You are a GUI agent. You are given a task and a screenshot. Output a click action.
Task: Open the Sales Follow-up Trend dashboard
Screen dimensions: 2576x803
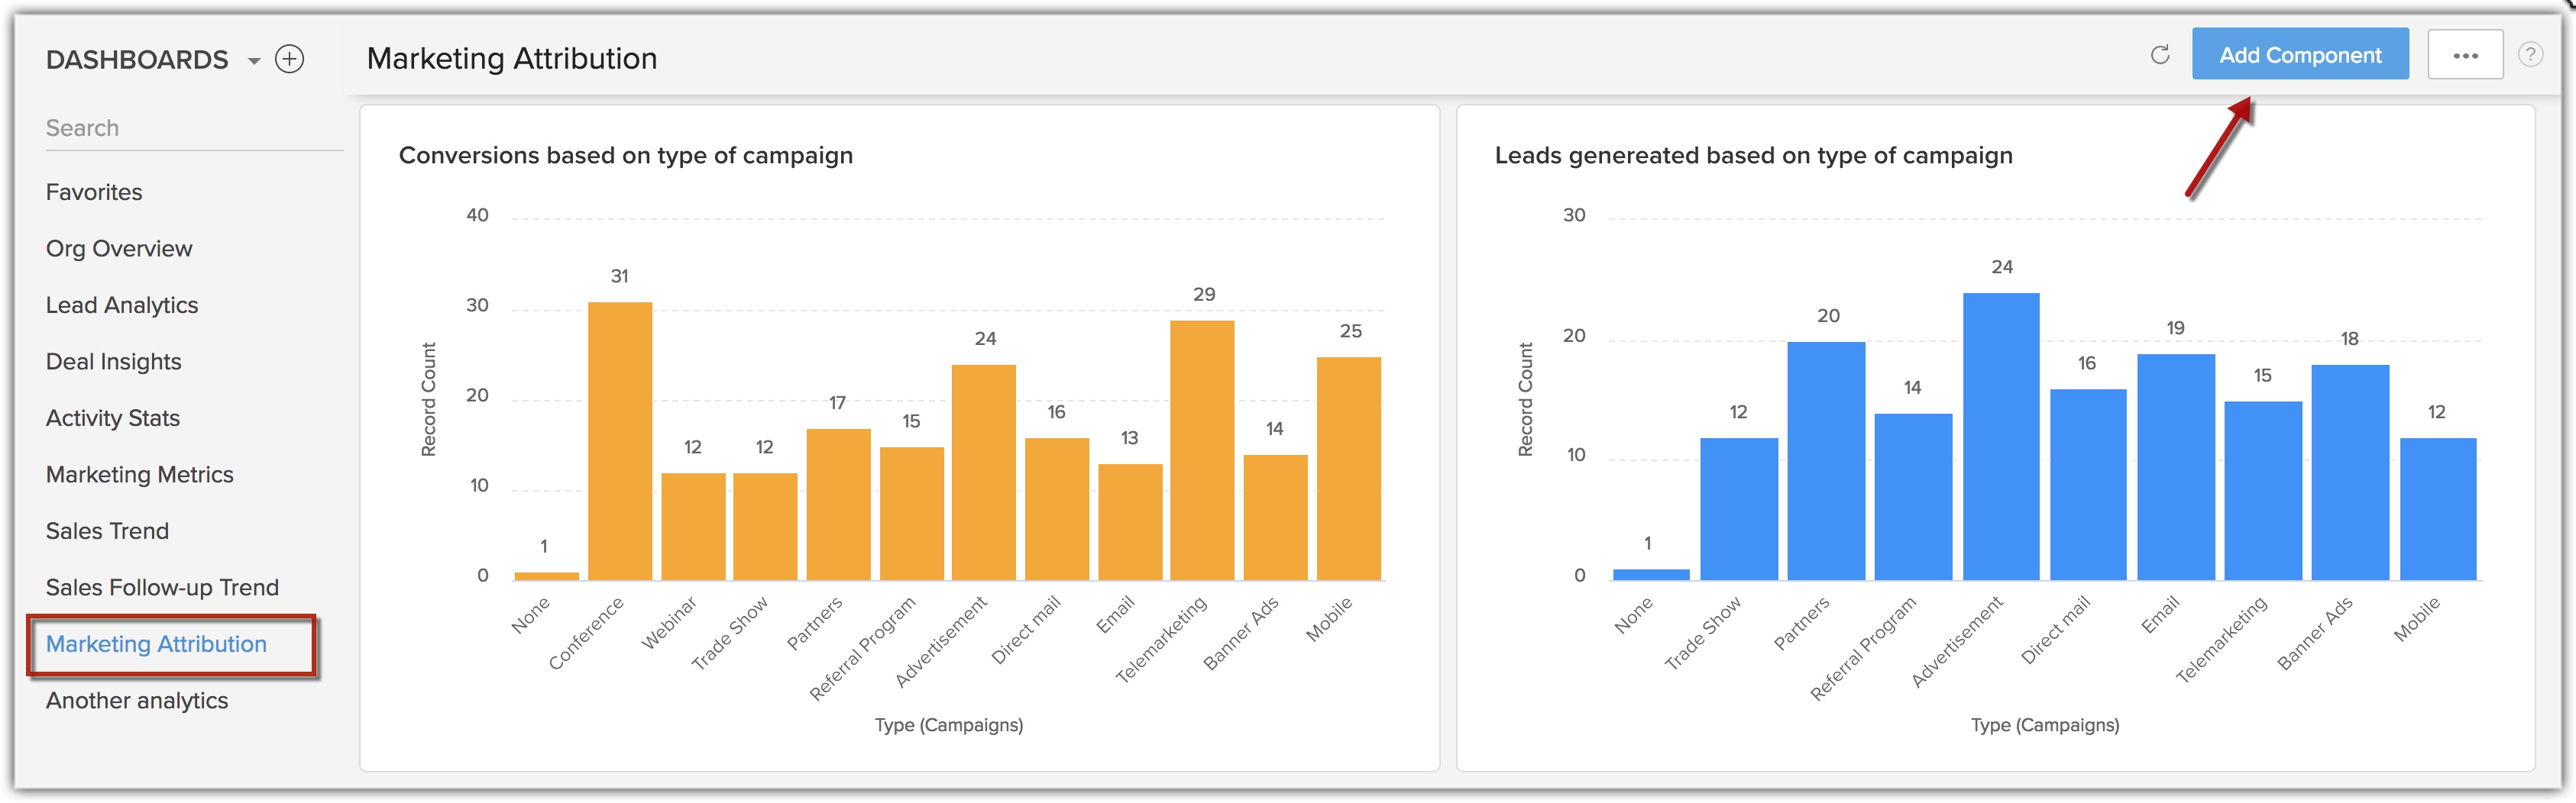click(162, 587)
